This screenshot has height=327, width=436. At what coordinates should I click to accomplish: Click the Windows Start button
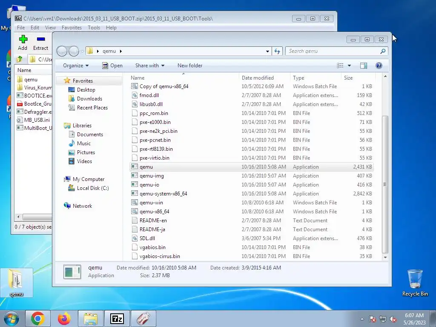point(11,318)
